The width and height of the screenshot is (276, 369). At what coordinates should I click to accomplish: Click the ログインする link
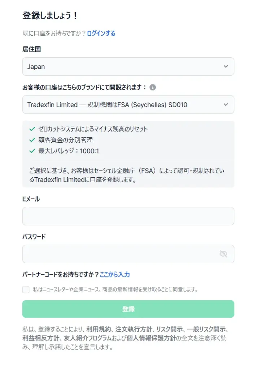point(101,33)
